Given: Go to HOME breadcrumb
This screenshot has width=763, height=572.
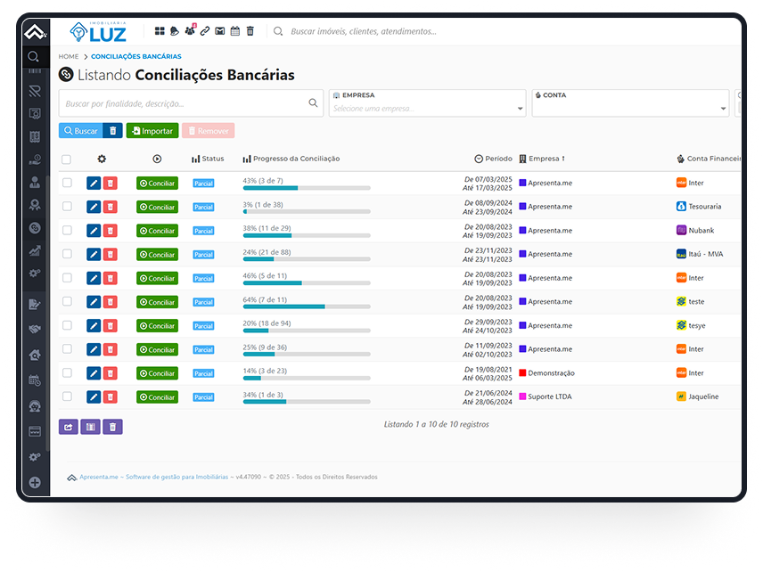Looking at the screenshot, I should pyautogui.click(x=69, y=56).
